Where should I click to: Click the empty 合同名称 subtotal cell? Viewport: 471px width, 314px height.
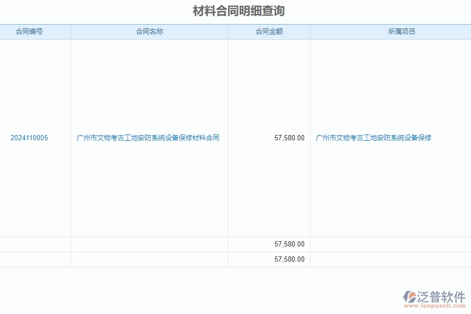pos(149,243)
